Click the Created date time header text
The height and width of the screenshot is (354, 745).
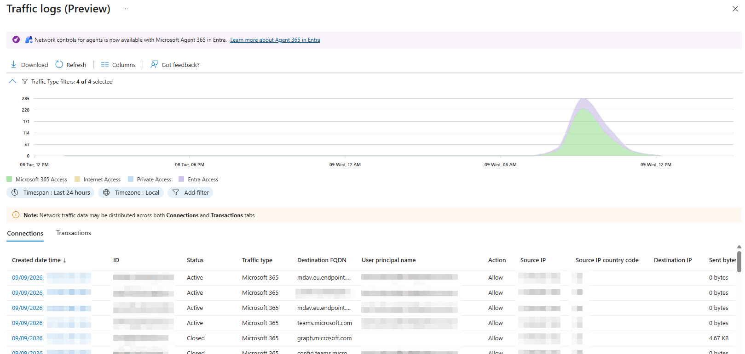36,260
